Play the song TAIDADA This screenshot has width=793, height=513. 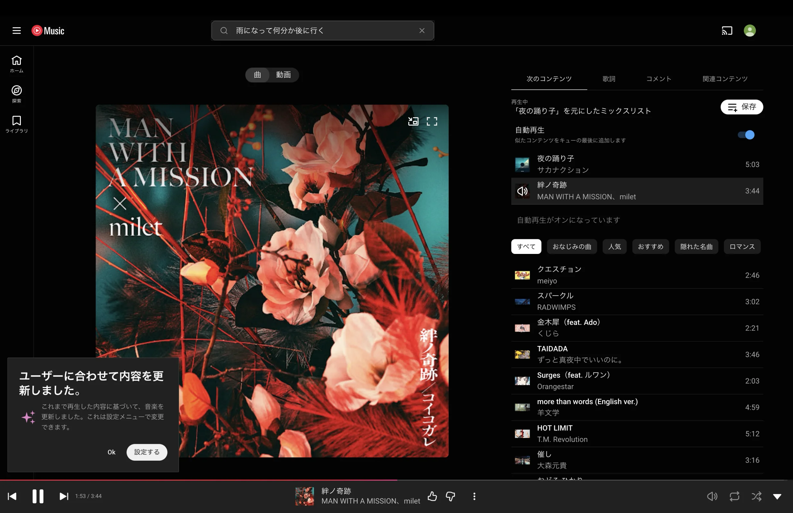click(637, 354)
